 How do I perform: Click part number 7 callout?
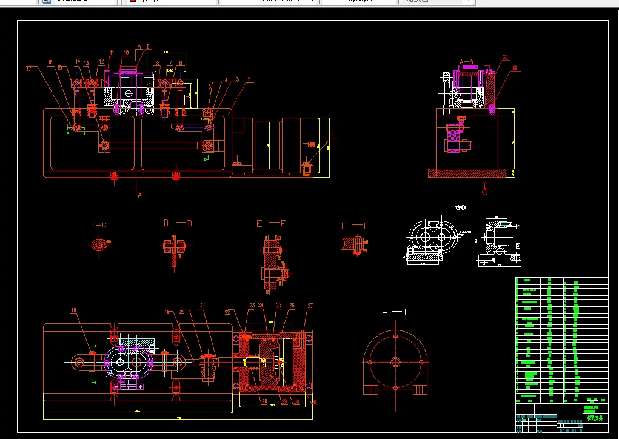170,63
